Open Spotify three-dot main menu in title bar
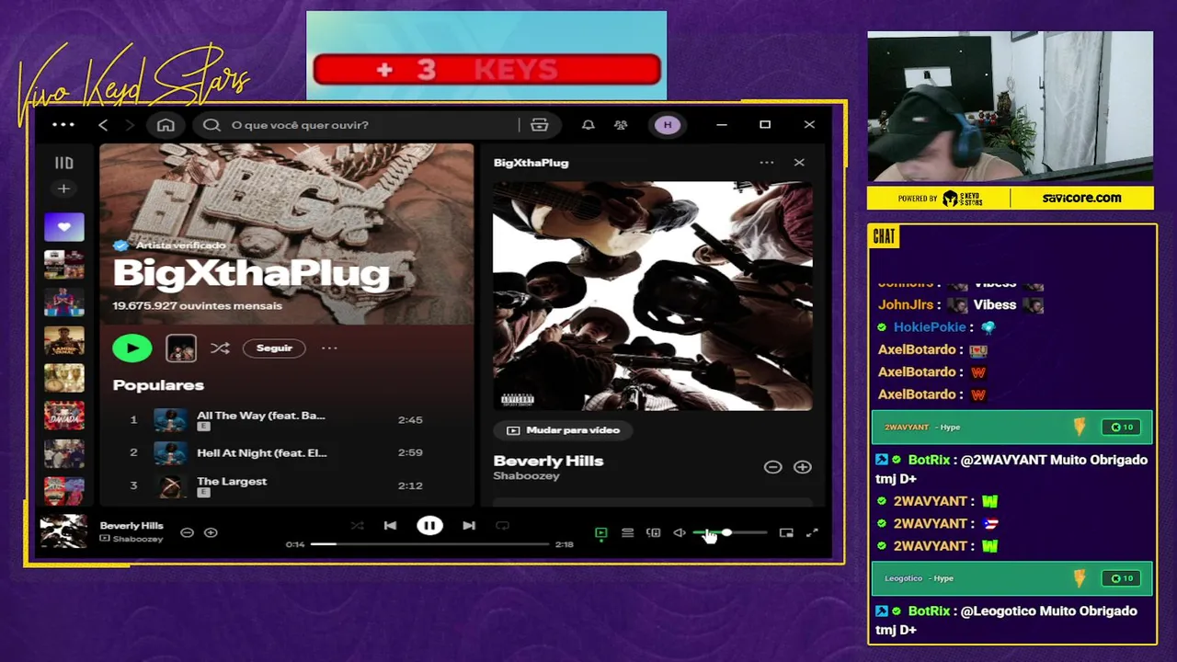1177x662 pixels. click(x=63, y=125)
